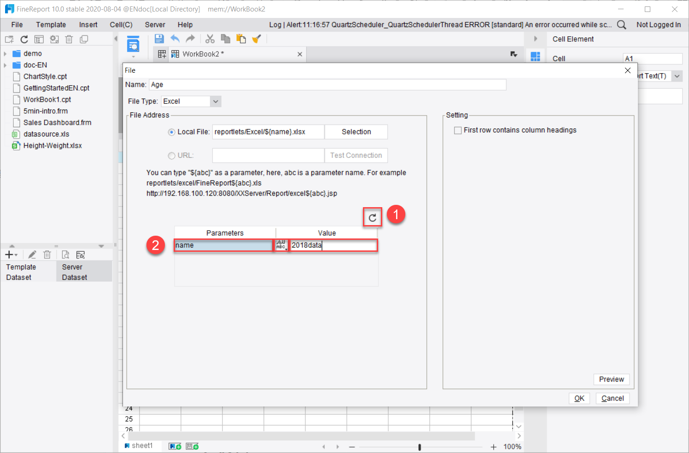Open the Insert Text dropdown in the Cell Element panel
This screenshot has height=453, width=689.
pyautogui.click(x=677, y=76)
